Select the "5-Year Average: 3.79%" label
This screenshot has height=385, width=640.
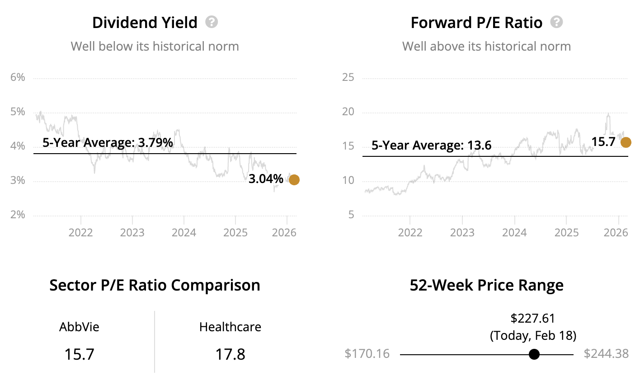pyautogui.click(x=108, y=143)
